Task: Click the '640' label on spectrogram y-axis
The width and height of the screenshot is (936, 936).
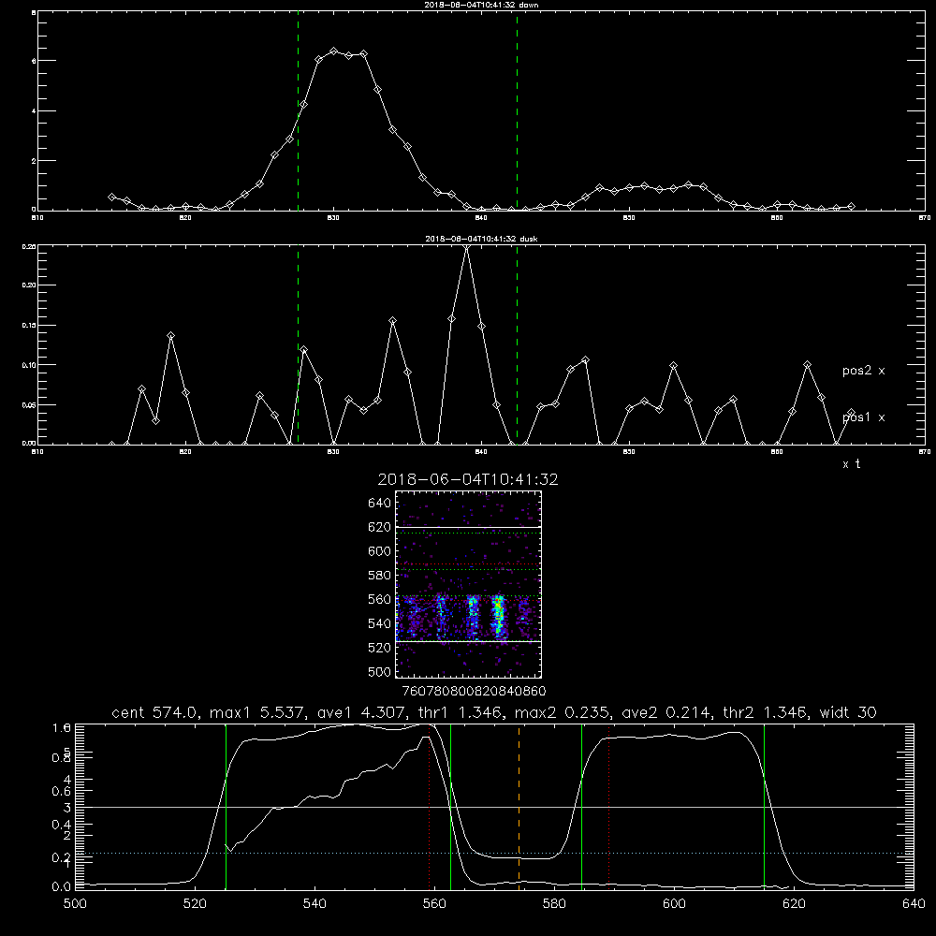Action: 380,504
